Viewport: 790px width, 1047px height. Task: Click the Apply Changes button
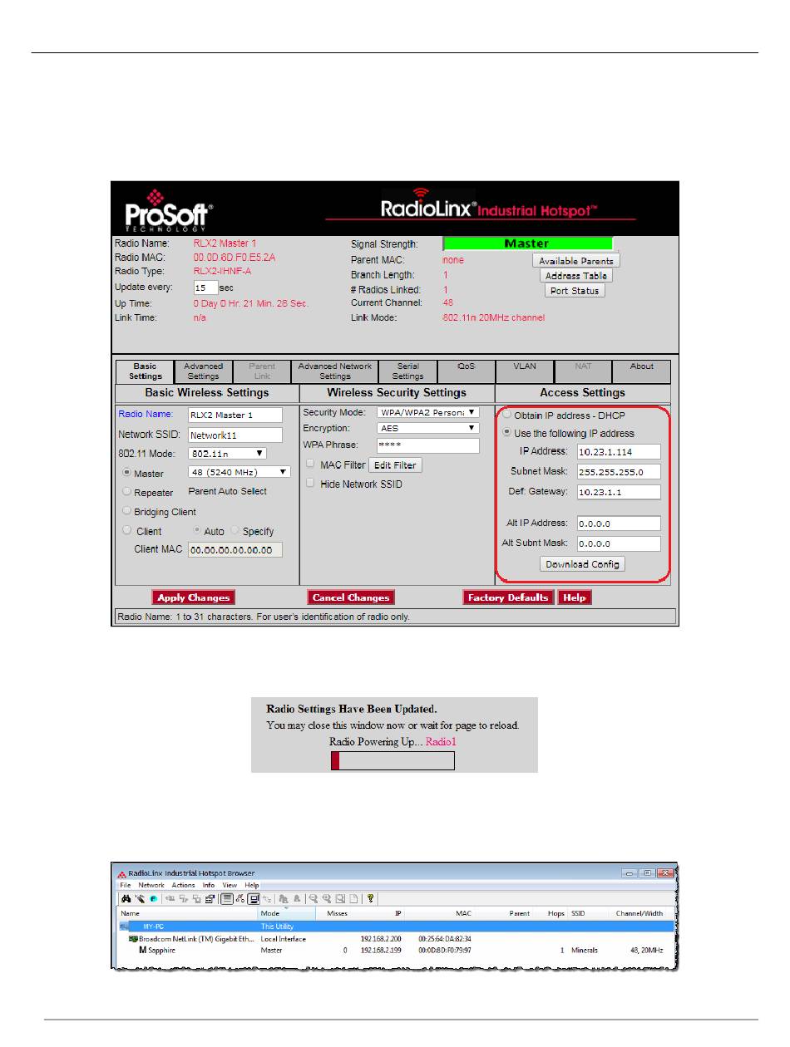194,597
